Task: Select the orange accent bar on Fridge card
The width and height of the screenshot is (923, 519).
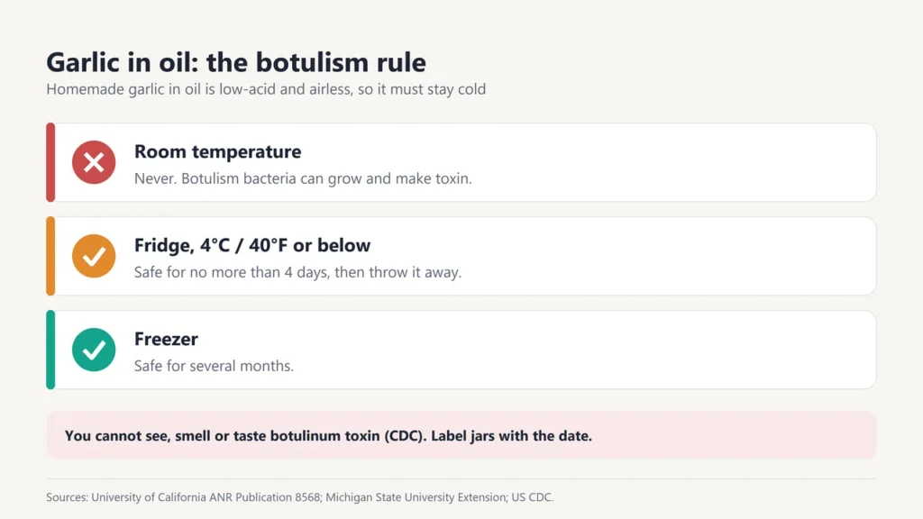Action: (50, 256)
